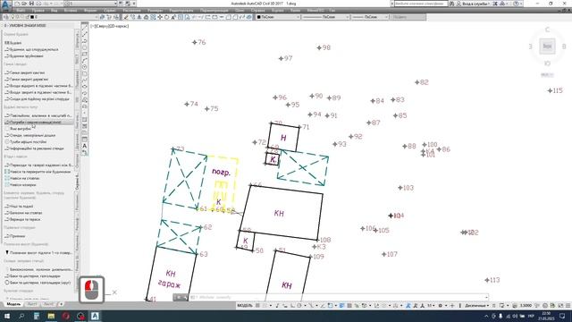Open the Вставка menu
The width and height of the screenshot is (572, 322).
click(x=71, y=10)
